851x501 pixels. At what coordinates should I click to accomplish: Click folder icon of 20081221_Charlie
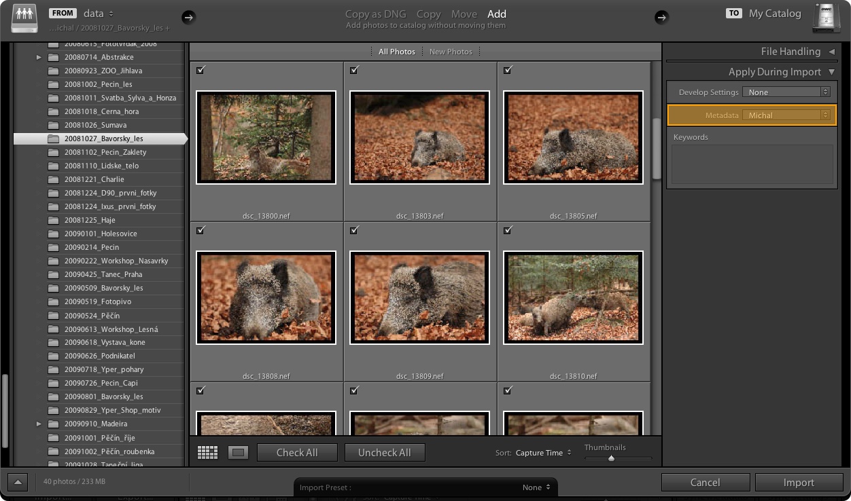(53, 179)
